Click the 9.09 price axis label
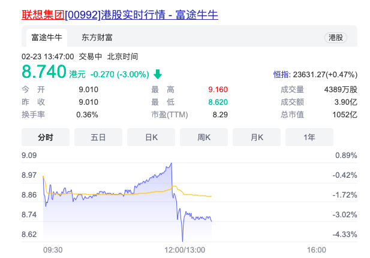Screen dimensions: 370x258 coord(29,156)
